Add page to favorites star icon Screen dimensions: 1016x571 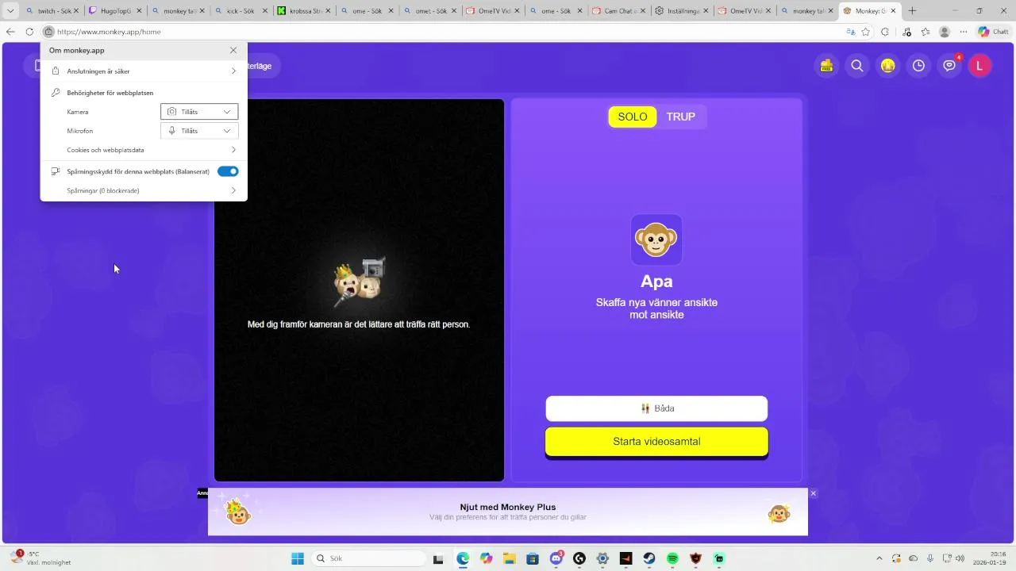tap(866, 32)
